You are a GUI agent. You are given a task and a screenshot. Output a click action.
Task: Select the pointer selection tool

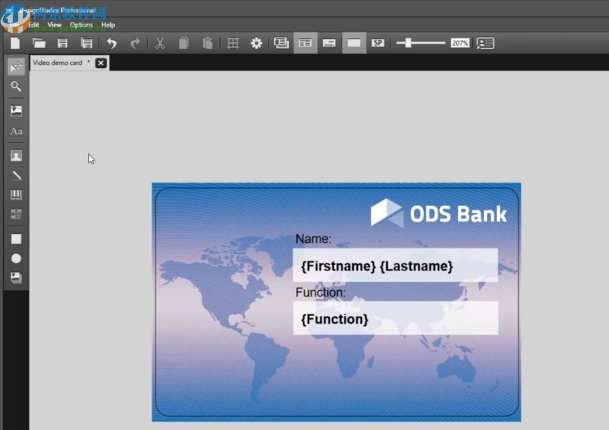[x=16, y=67]
